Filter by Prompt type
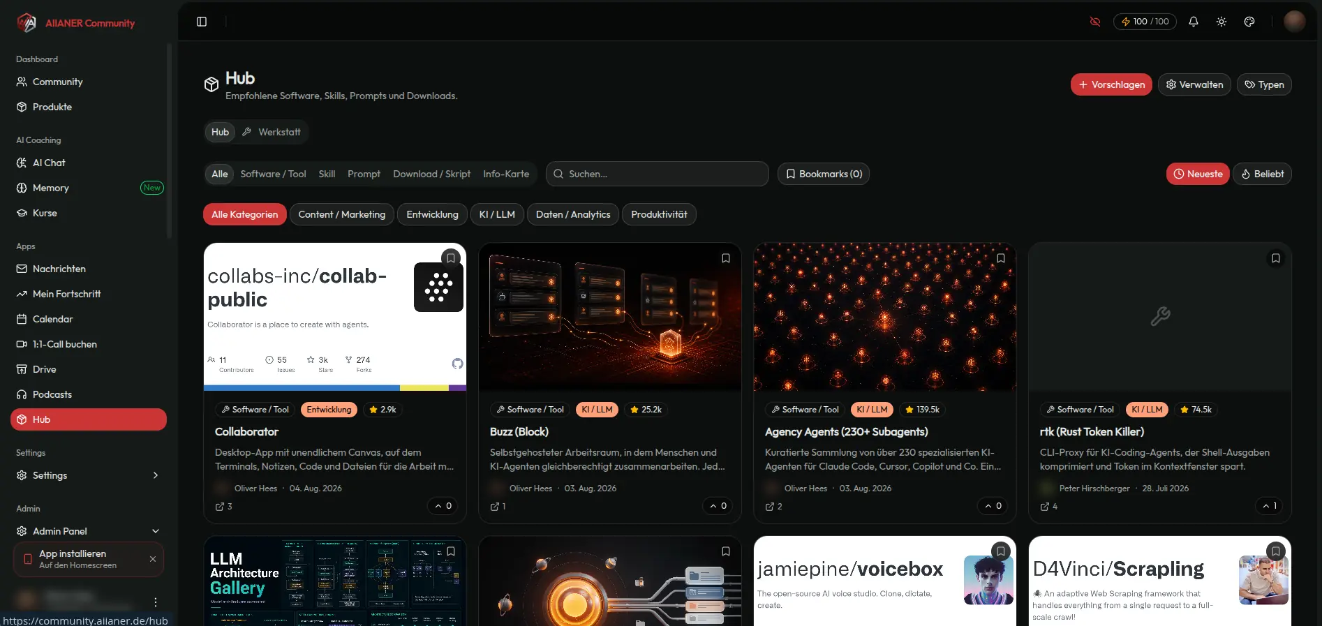This screenshot has width=1322, height=626. click(364, 174)
